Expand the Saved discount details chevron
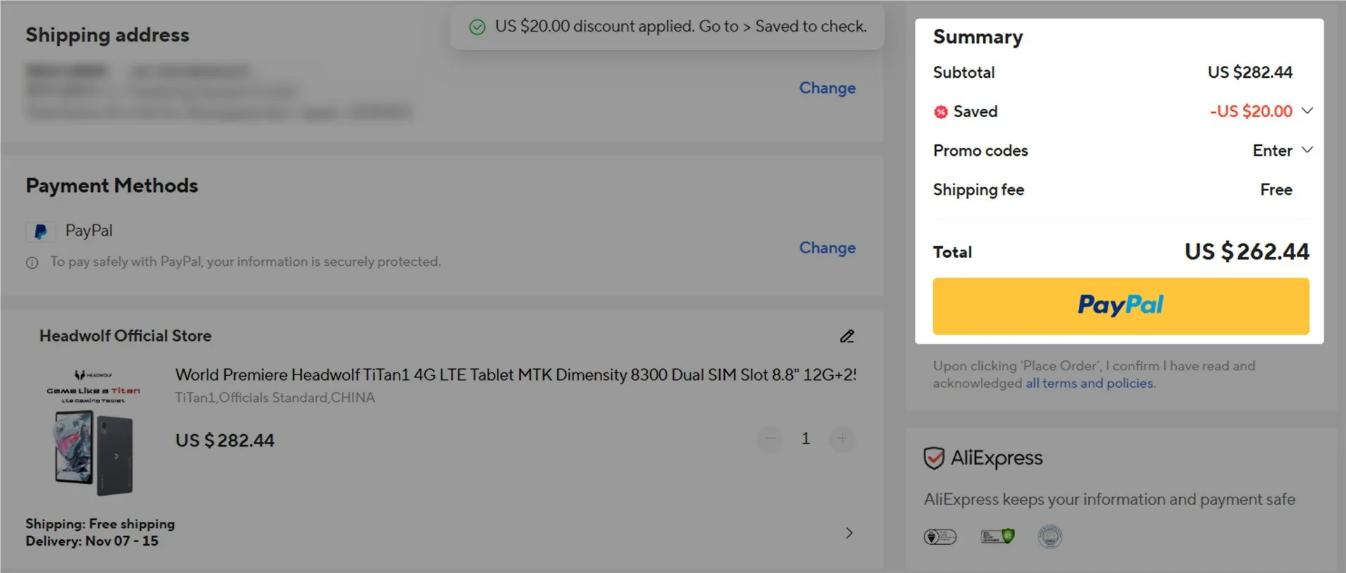This screenshot has width=1346, height=573. click(x=1307, y=111)
